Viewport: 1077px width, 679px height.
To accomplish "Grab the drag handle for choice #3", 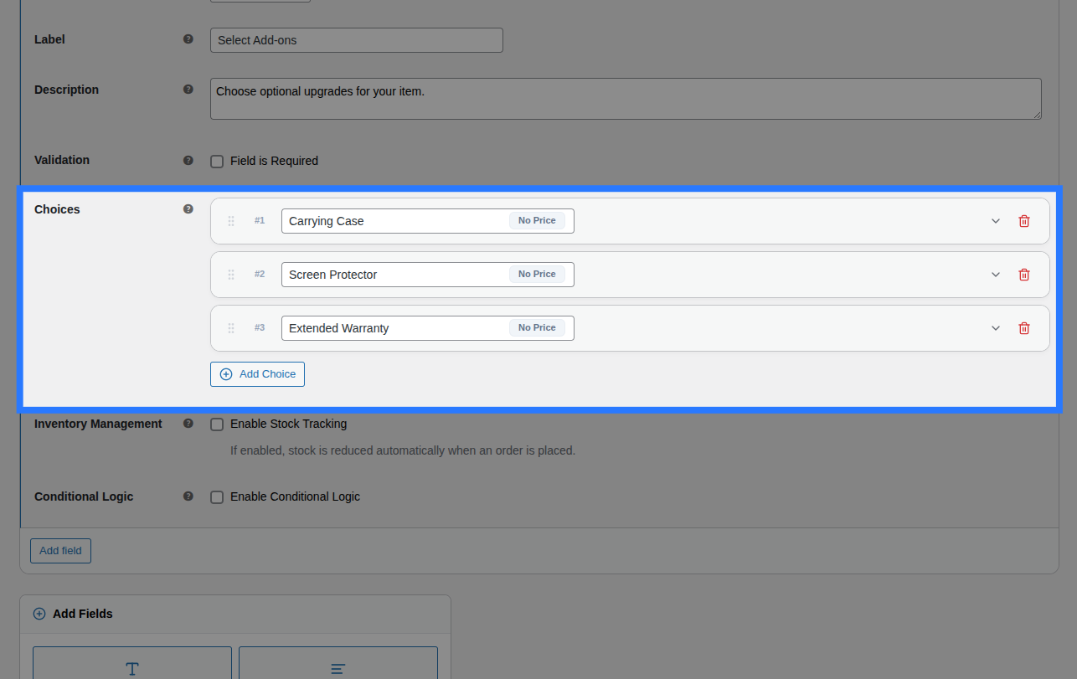I will 231,328.
